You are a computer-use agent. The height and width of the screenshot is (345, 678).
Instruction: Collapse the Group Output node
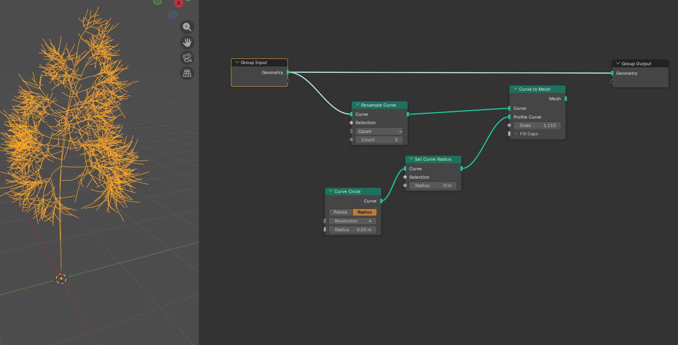[618, 64]
